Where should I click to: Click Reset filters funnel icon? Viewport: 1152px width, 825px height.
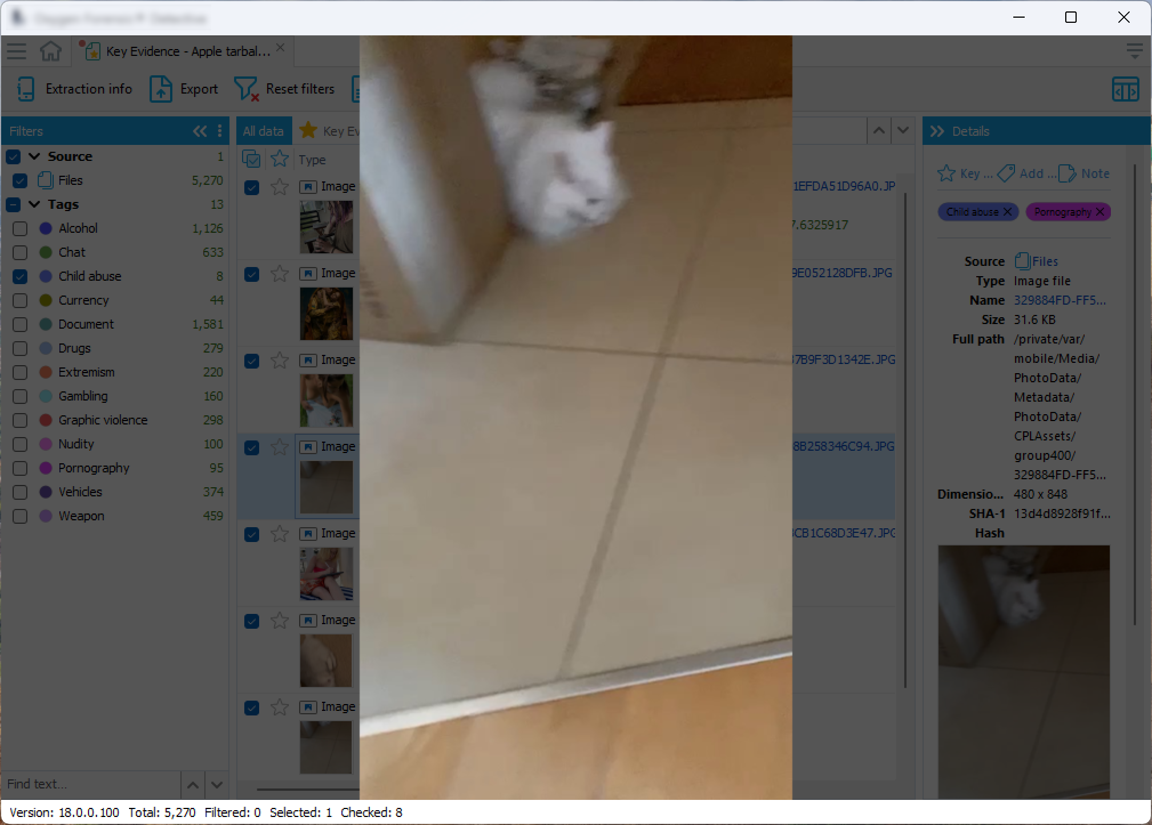click(x=247, y=89)
